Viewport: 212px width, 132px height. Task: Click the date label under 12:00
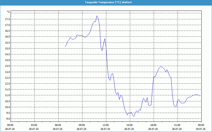point(105,129)
